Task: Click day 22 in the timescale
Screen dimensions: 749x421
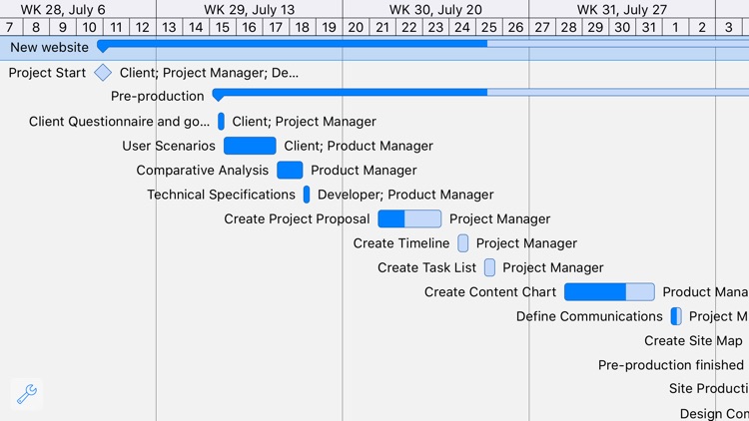Action: pos(408,27)
